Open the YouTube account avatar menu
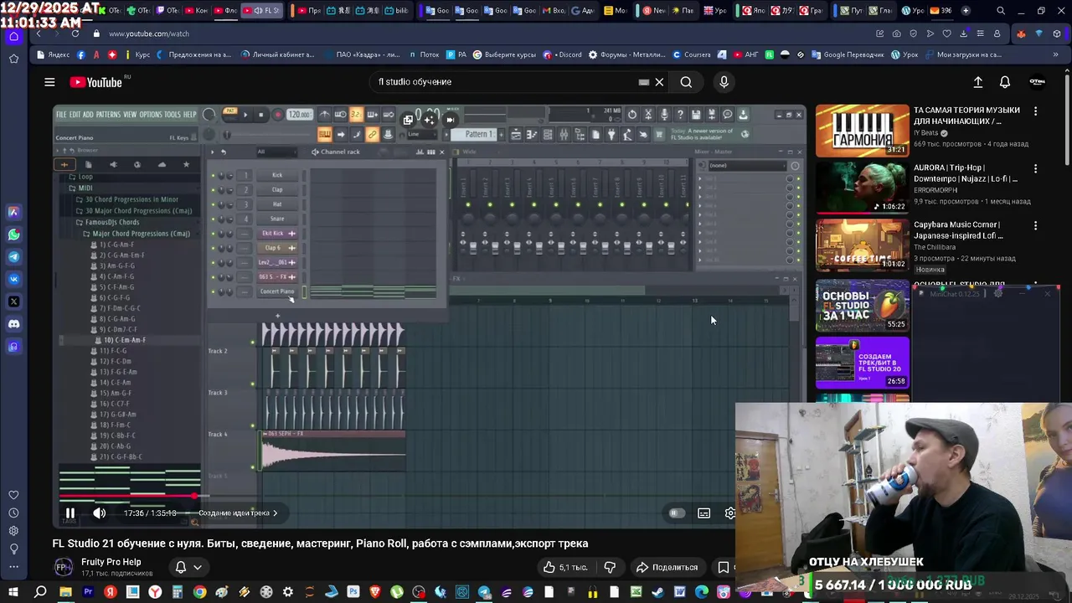 tap(1037, 82)
